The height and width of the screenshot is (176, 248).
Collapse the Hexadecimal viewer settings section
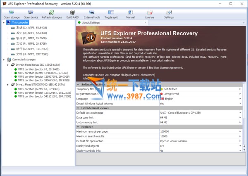tap(79, 108)
